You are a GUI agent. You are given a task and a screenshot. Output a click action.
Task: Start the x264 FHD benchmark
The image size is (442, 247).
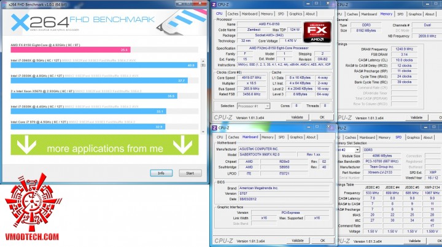coord(190,173)
